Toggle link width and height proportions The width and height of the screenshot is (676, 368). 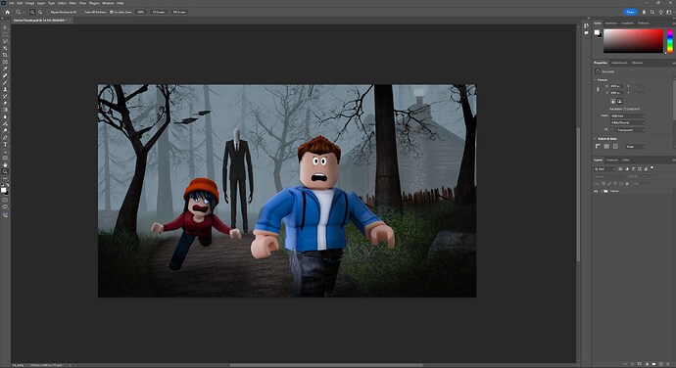[x=598, y=90]
